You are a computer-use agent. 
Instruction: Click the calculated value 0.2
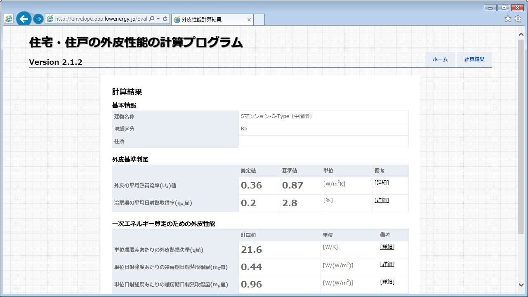tap(248, 203)
